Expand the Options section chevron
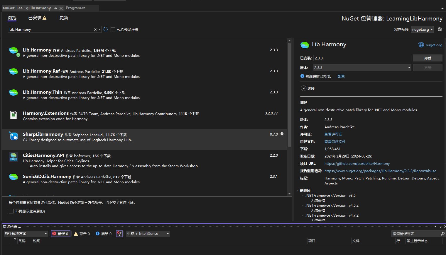Viewport: 446px width, 255px height. pos(304,88)
